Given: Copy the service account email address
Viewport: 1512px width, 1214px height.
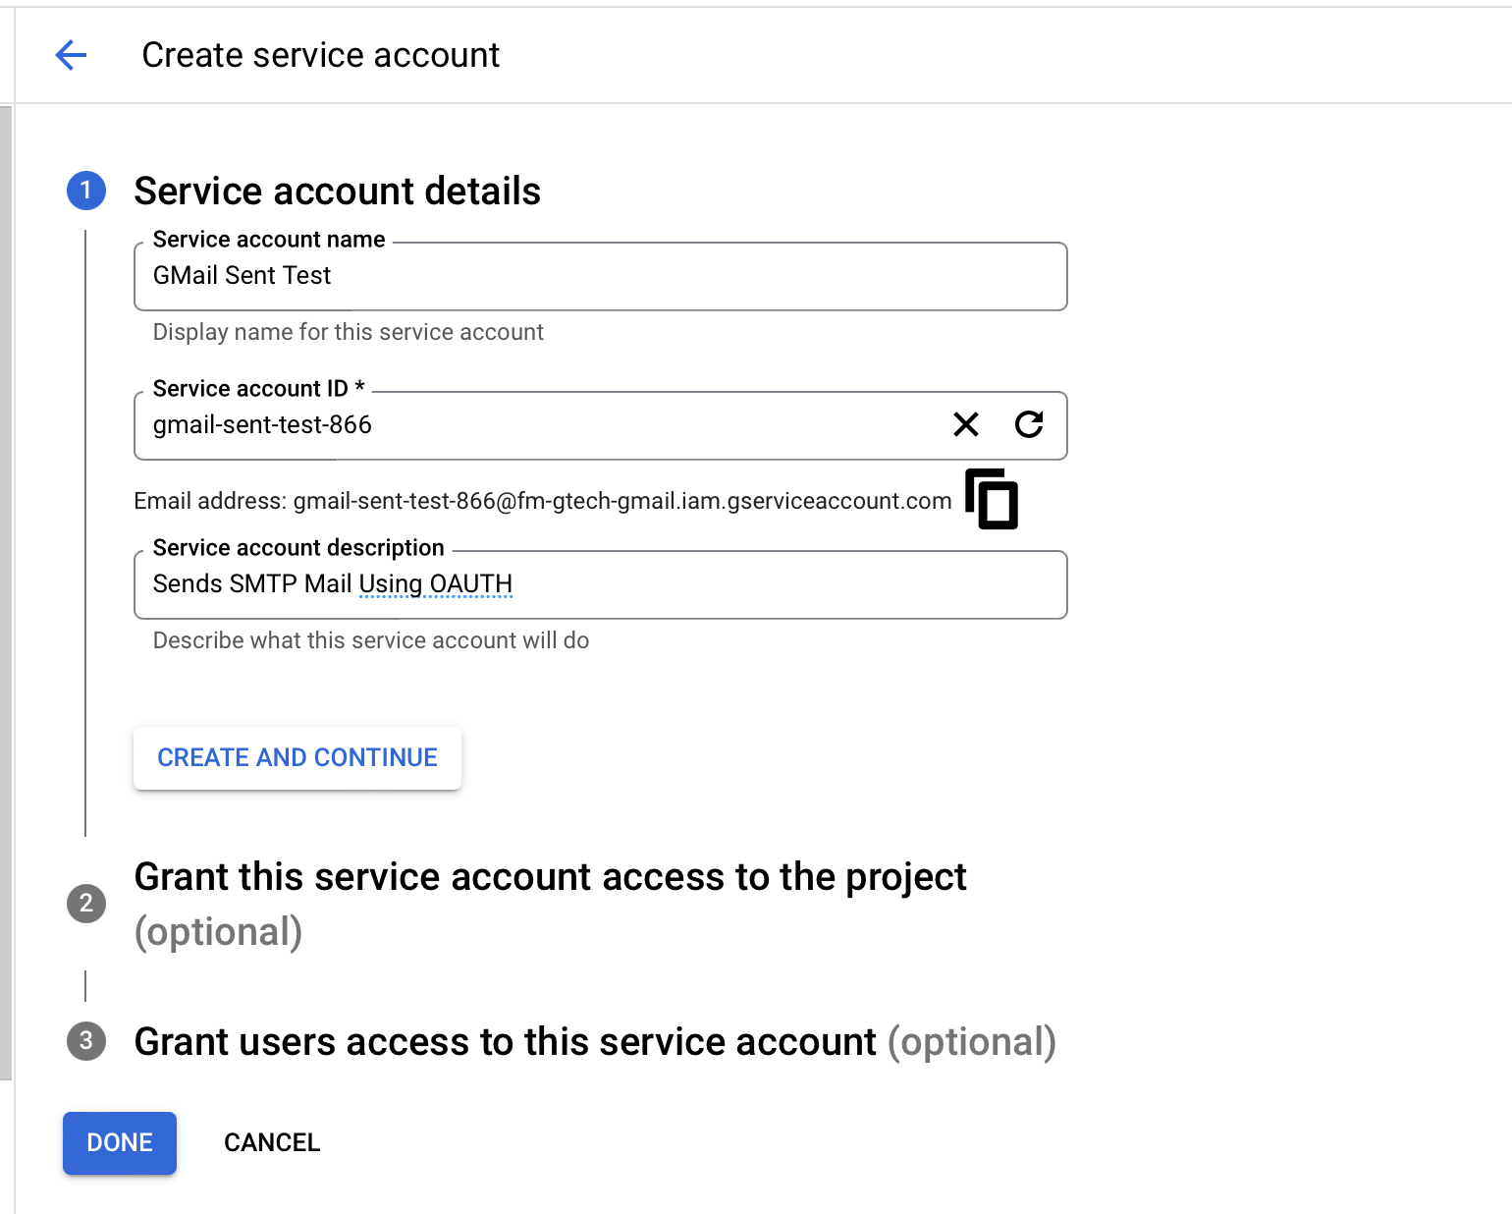Looking at the screenshot, I should click(x=992, y=499).
